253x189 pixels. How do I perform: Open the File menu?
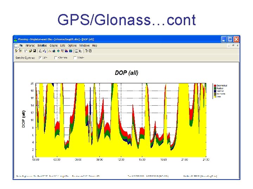[x=21, y=45]
